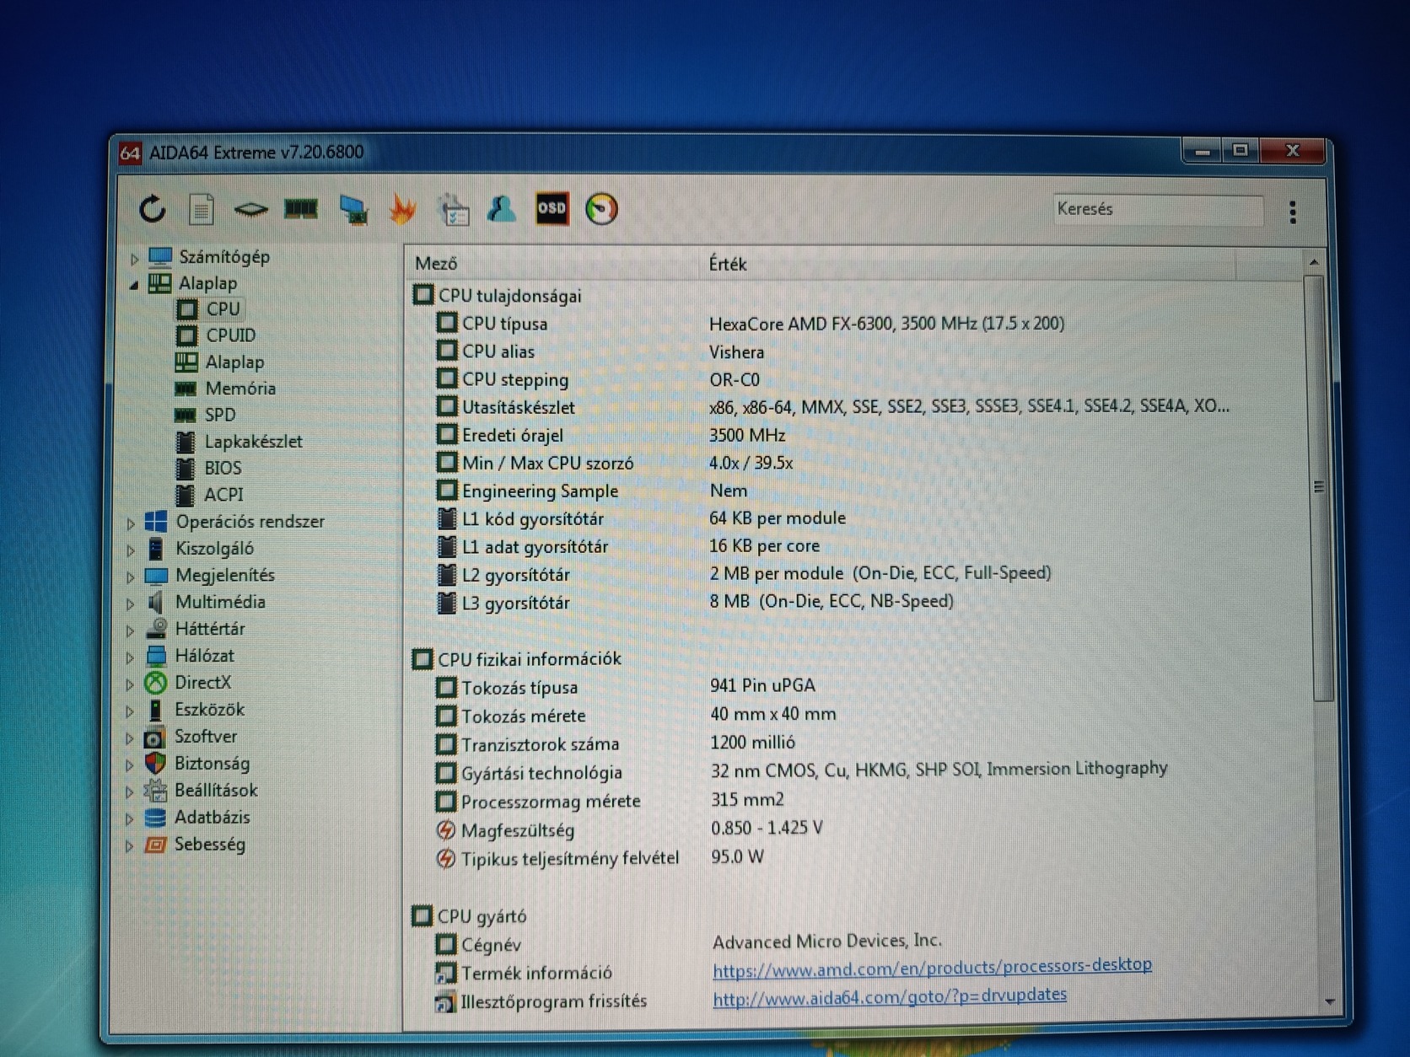Launch the flame stability test icon
The width and height of the screenshot is (1410, 1057).
(x=403, y=209)
